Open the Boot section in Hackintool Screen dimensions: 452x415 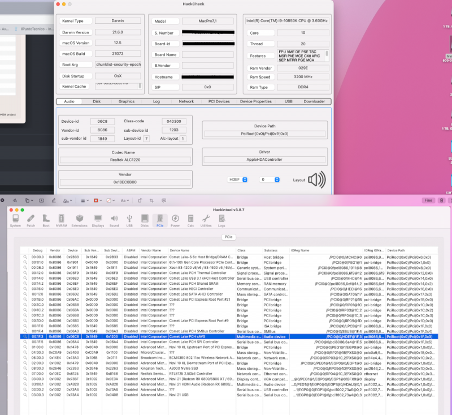46,221
